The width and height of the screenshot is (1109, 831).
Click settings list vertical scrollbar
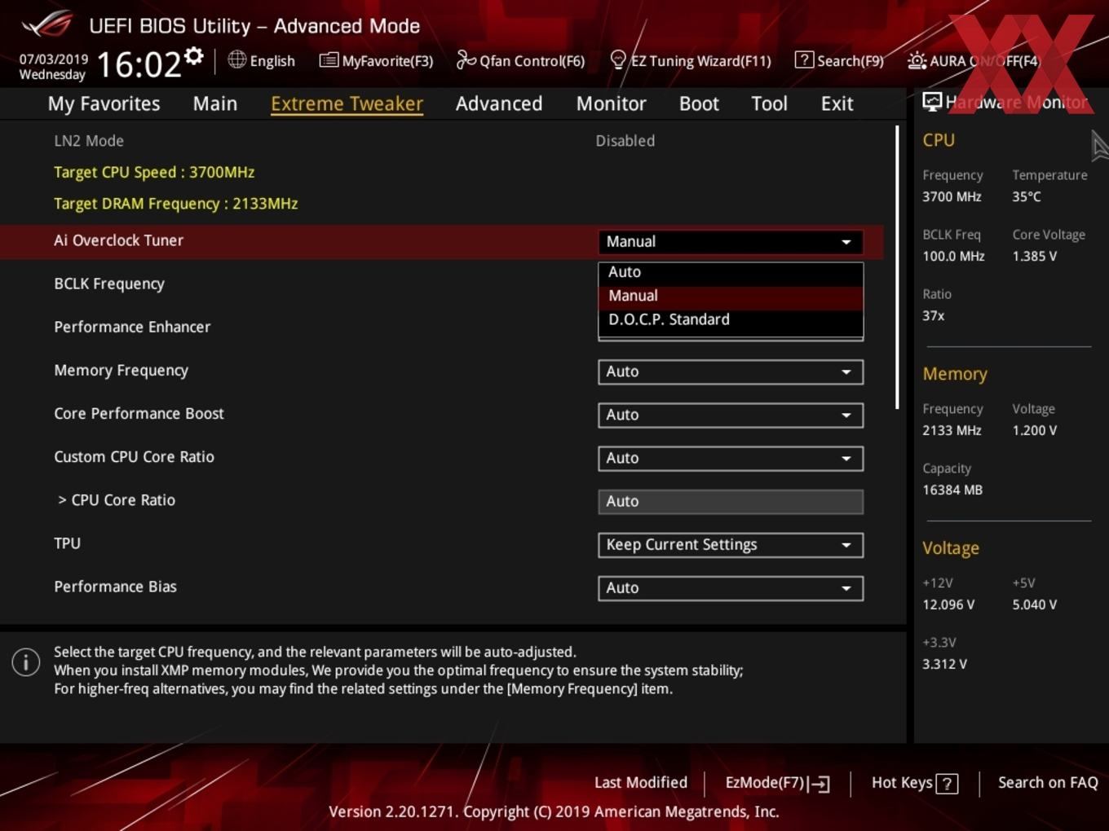coord(897,267)
